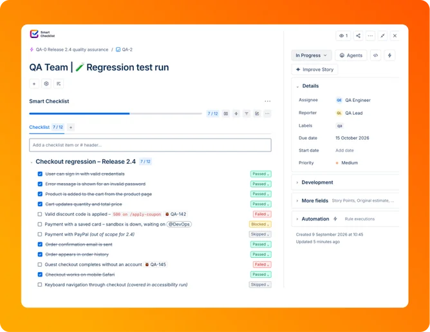Image resolution: width=430 pixels, height=332 pixels.
Task: Open the In Progress status dropdown
Action: (x=312, y=55)
